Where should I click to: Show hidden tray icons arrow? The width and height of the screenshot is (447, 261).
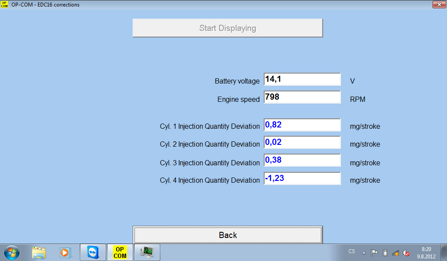click(364, 252)
